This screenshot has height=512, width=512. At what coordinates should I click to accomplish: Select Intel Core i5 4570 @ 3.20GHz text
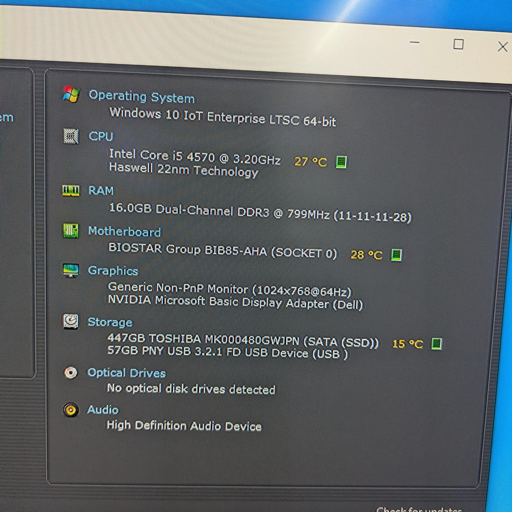pyautogui.click(x=195, y=157)
